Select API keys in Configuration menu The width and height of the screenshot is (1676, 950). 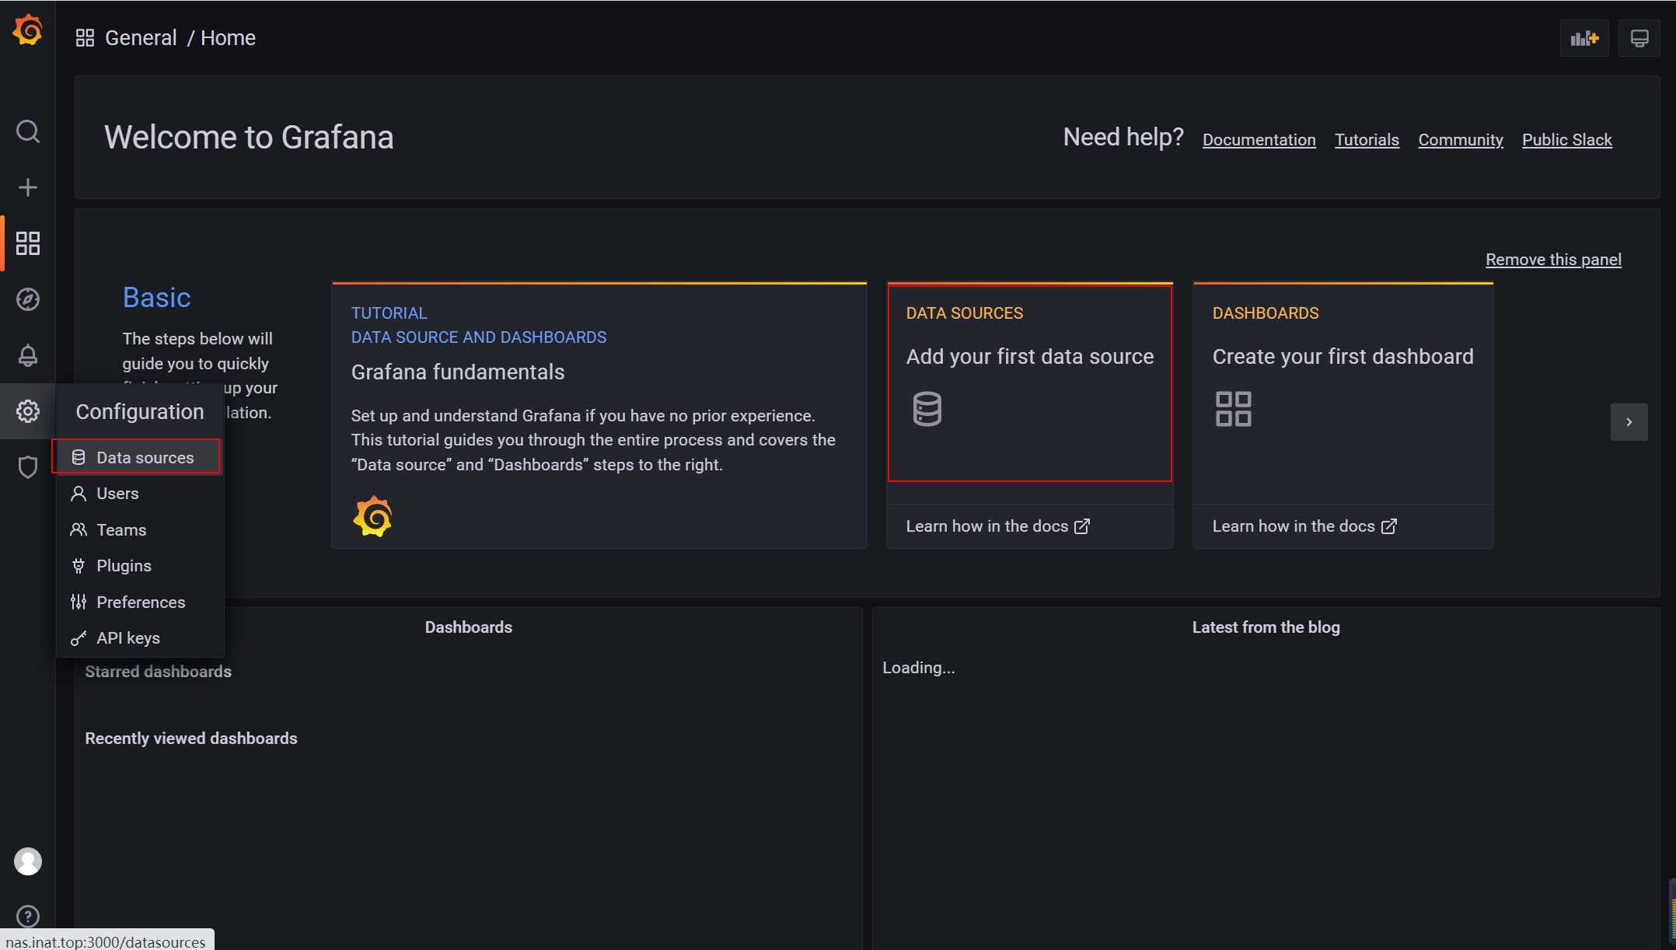coord(140,638)
